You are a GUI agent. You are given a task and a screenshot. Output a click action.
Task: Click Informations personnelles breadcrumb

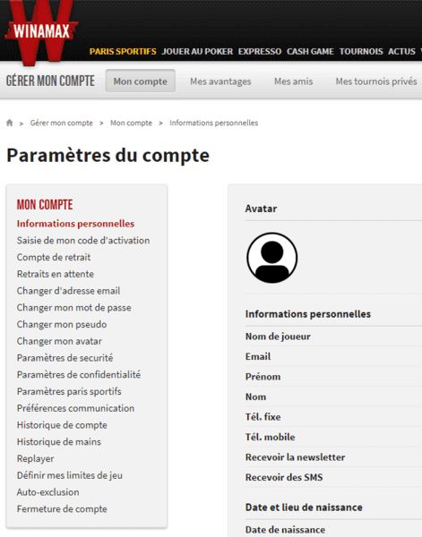(x=213, y=123)
